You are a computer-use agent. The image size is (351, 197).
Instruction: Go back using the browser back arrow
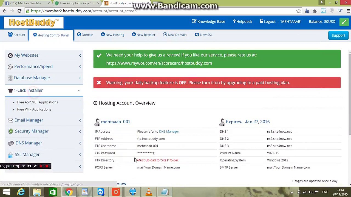coord(4,11)
